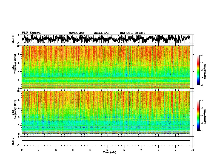Click time axis tick label "2"
This screenshot has width=217, height=168.
(56, 150)
